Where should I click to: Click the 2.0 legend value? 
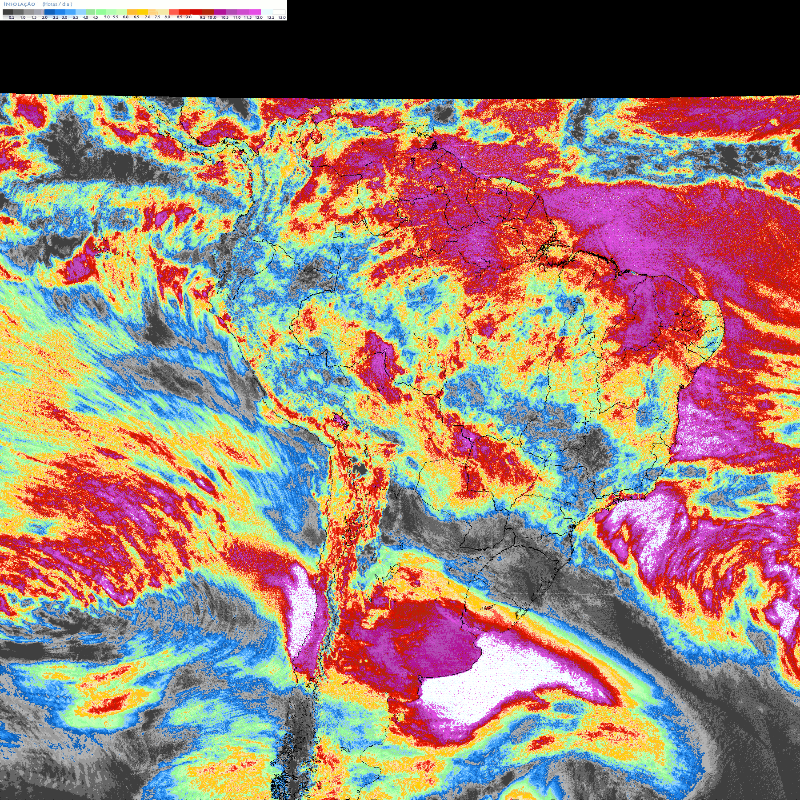click(44, 17)
